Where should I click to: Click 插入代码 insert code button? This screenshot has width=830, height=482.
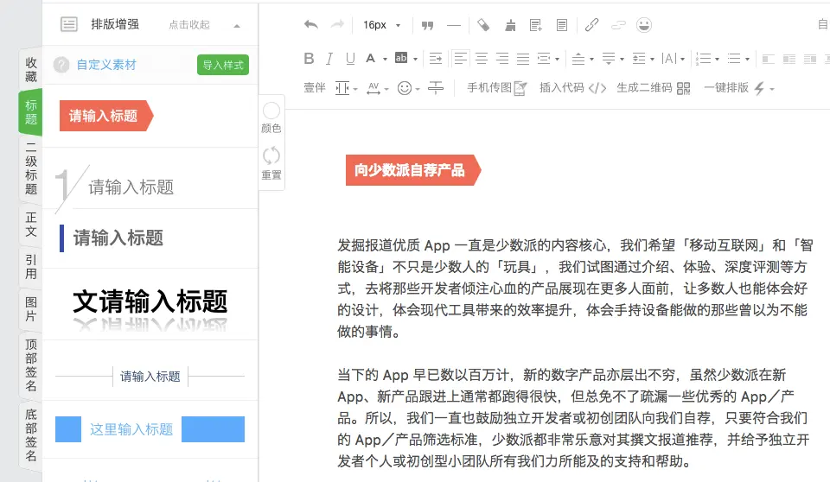tap(572, 88)
